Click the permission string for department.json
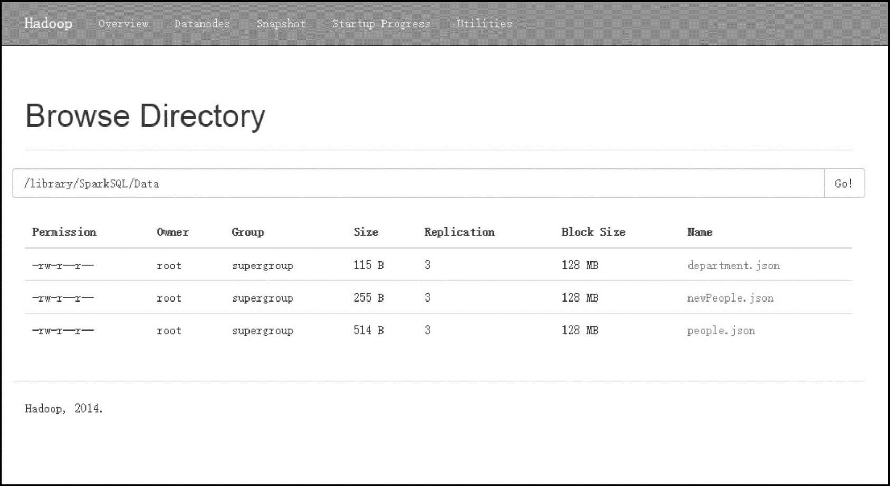The image size is (890, 486). [x=63, y=266]
